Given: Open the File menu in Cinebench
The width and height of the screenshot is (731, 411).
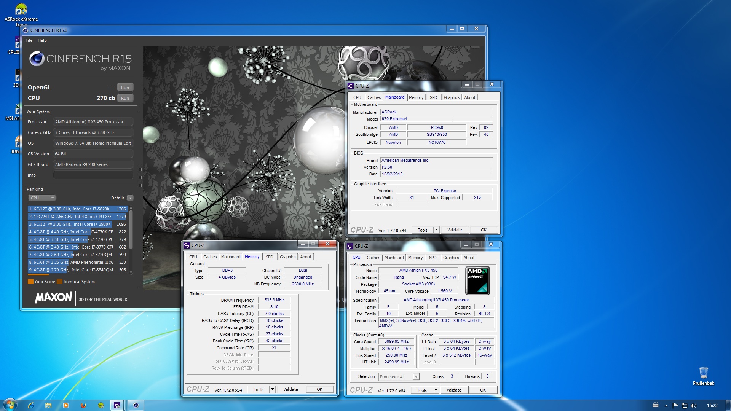Looking at the screenshot, I should pos(29,40).
